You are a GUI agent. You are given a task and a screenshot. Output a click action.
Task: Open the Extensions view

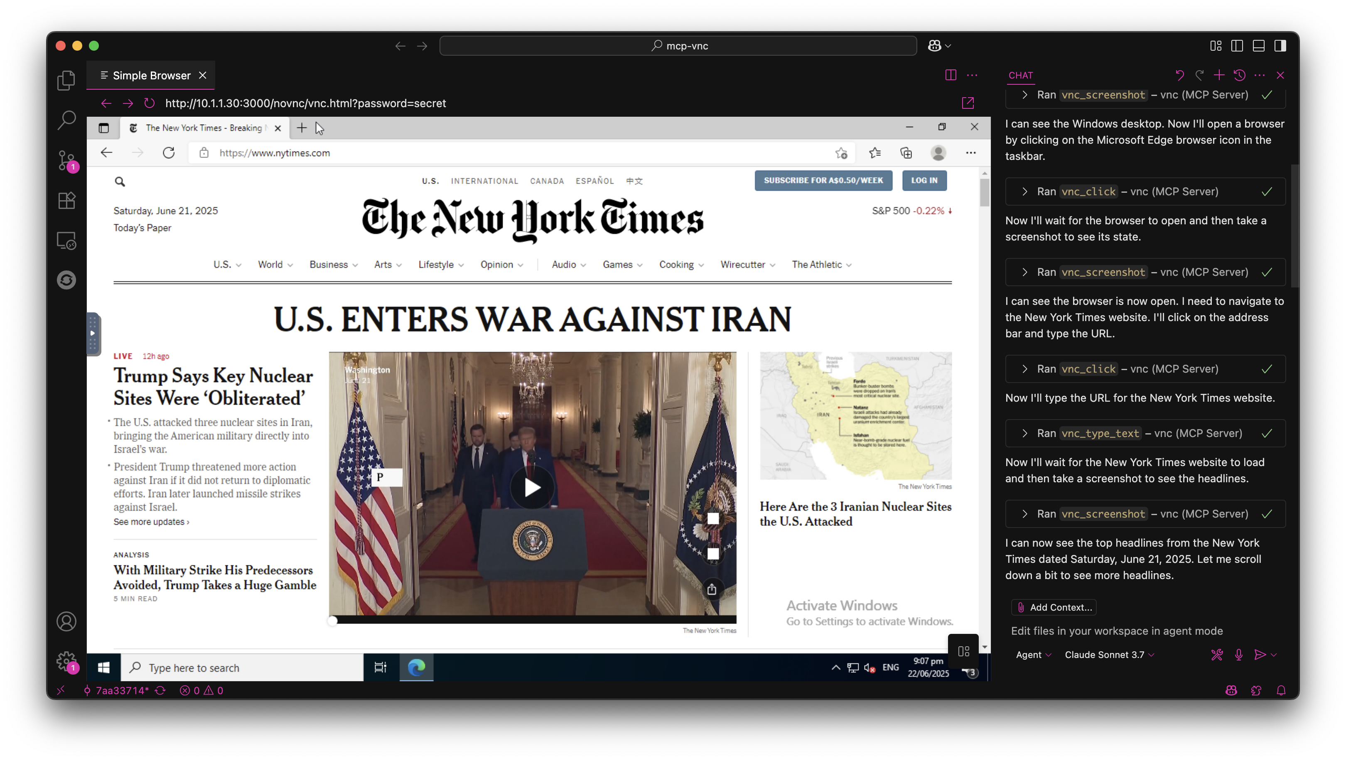(x=66, y=200)
